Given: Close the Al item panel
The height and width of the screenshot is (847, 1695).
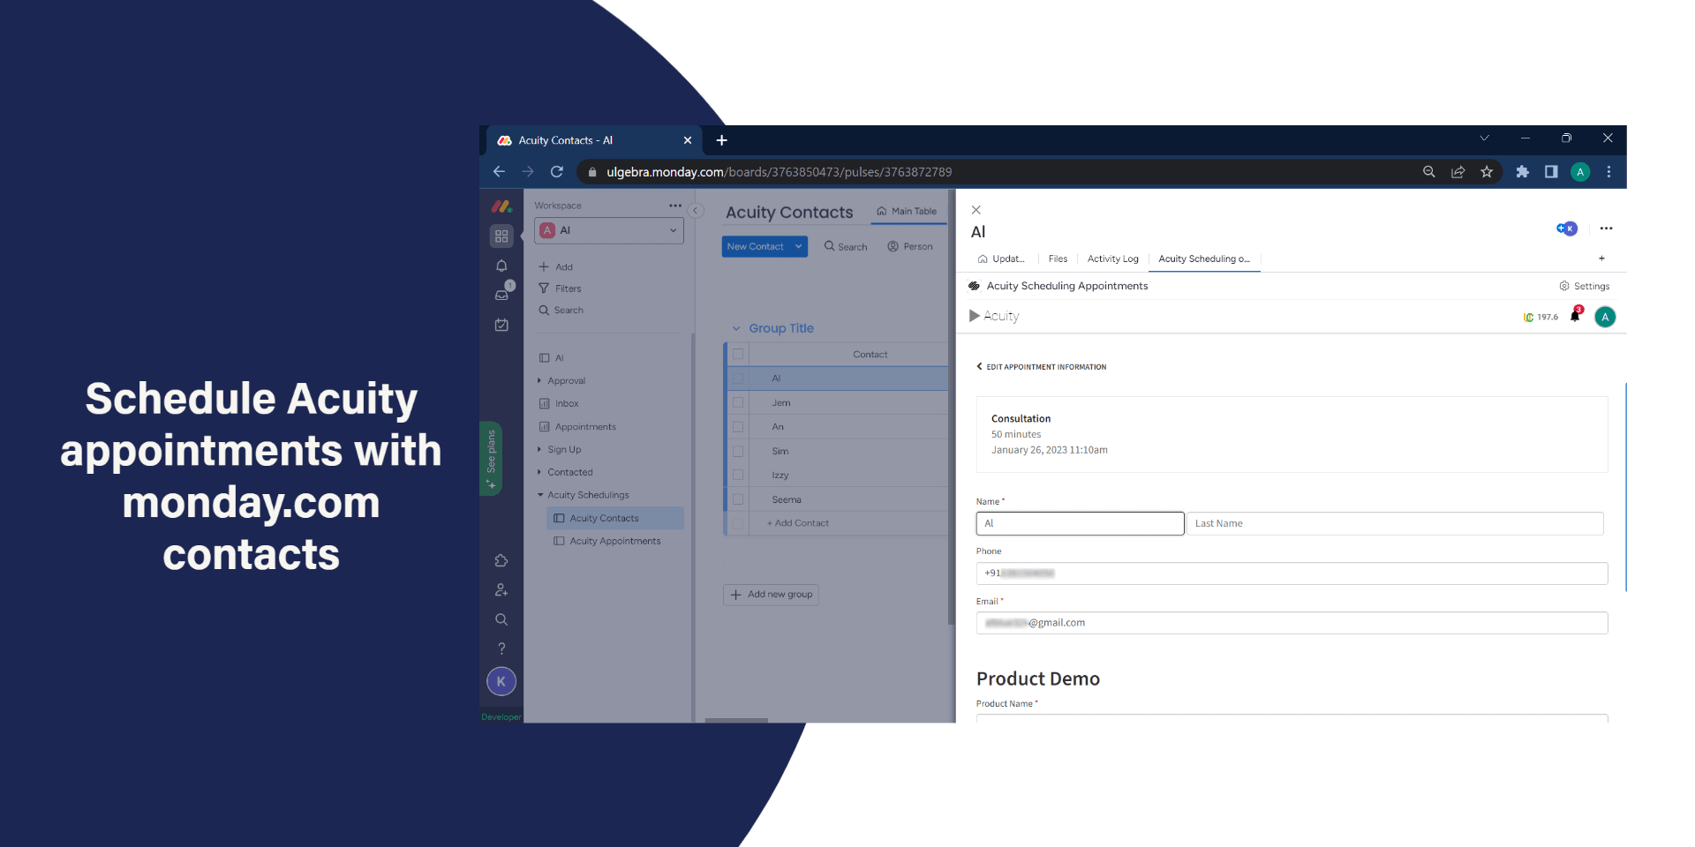Looking at the screenshot, I should pos(976,210).
